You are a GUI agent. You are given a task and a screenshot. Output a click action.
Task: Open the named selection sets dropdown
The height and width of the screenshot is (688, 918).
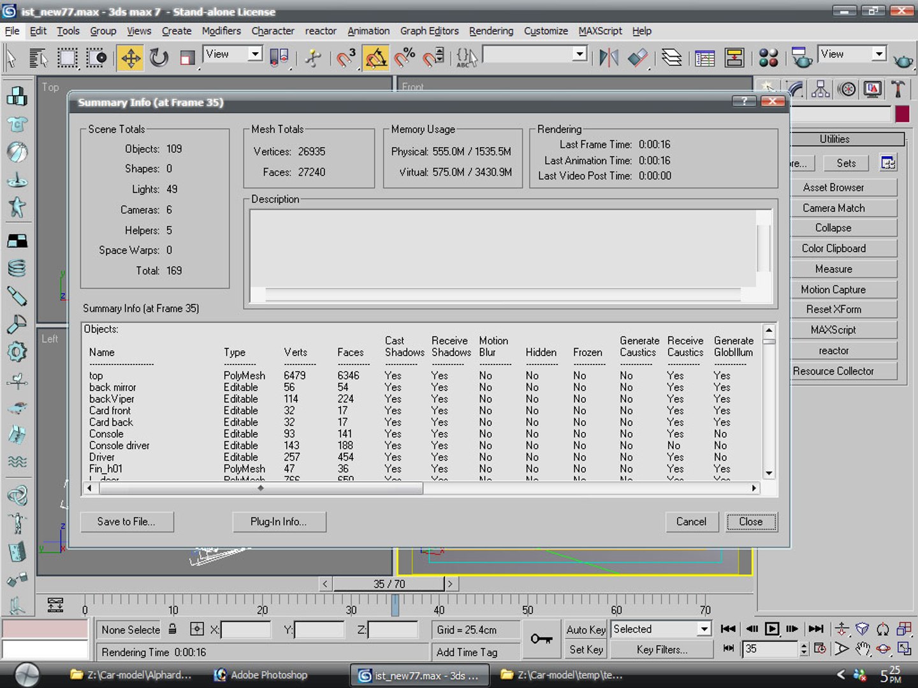[x=535, y=54]
